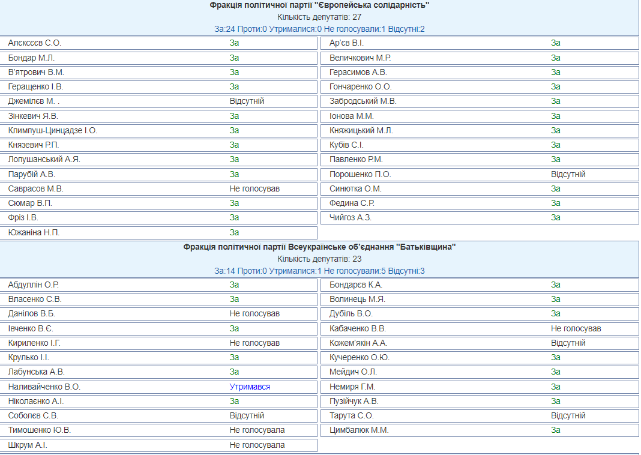Image resolution: width=641 pixels, height=455 pixels.
Task: Click the name Івченко В.Є.
Action: (x=31, y=329)
